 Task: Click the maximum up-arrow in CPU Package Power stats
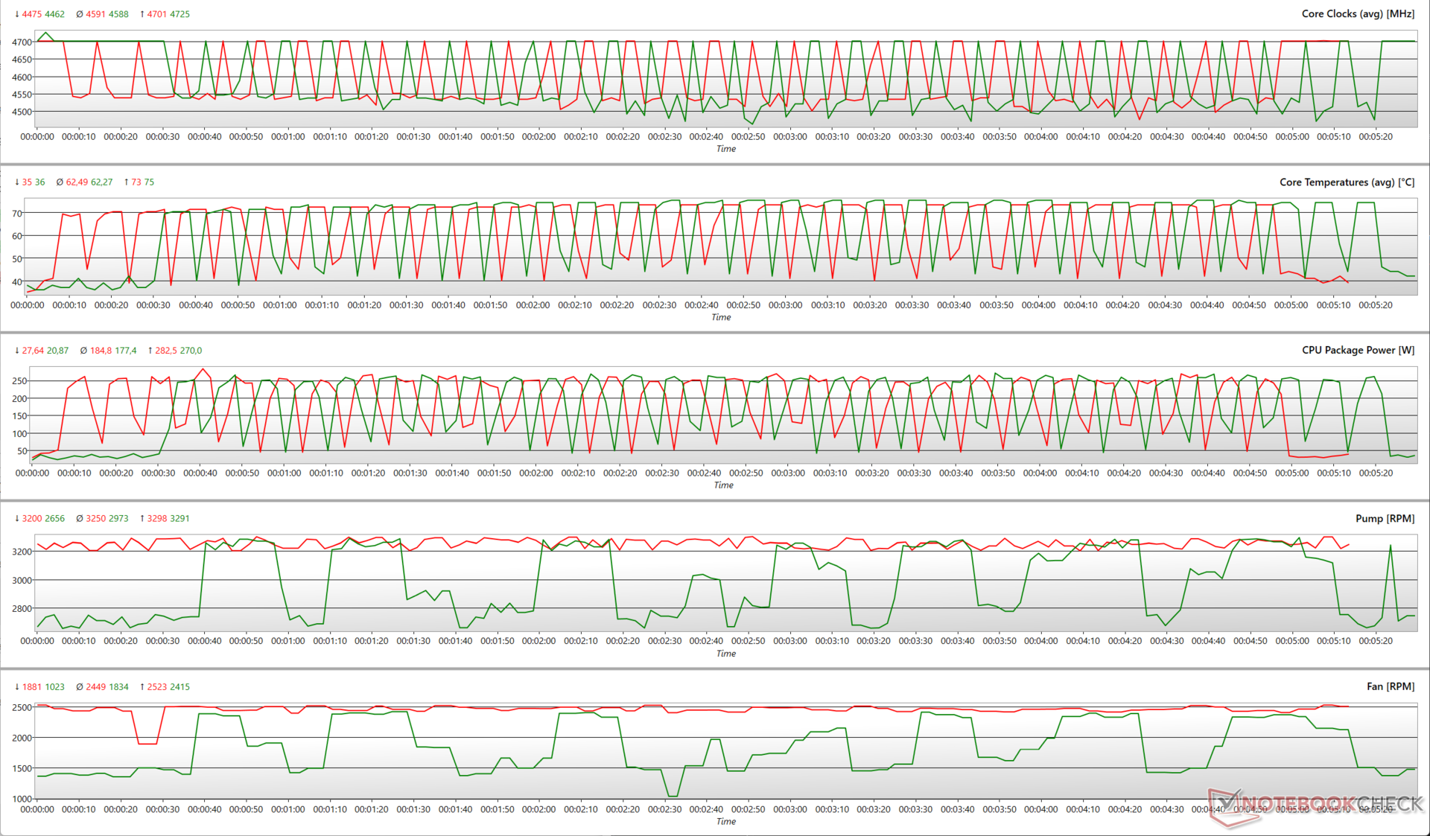(x=150, y=351)
